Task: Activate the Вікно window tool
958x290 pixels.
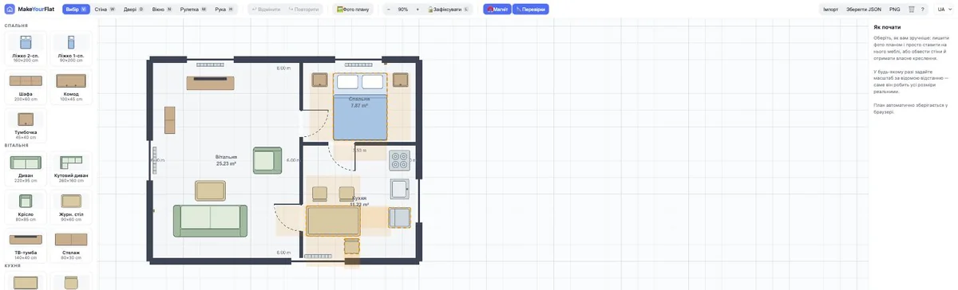Action: [162, 9]
